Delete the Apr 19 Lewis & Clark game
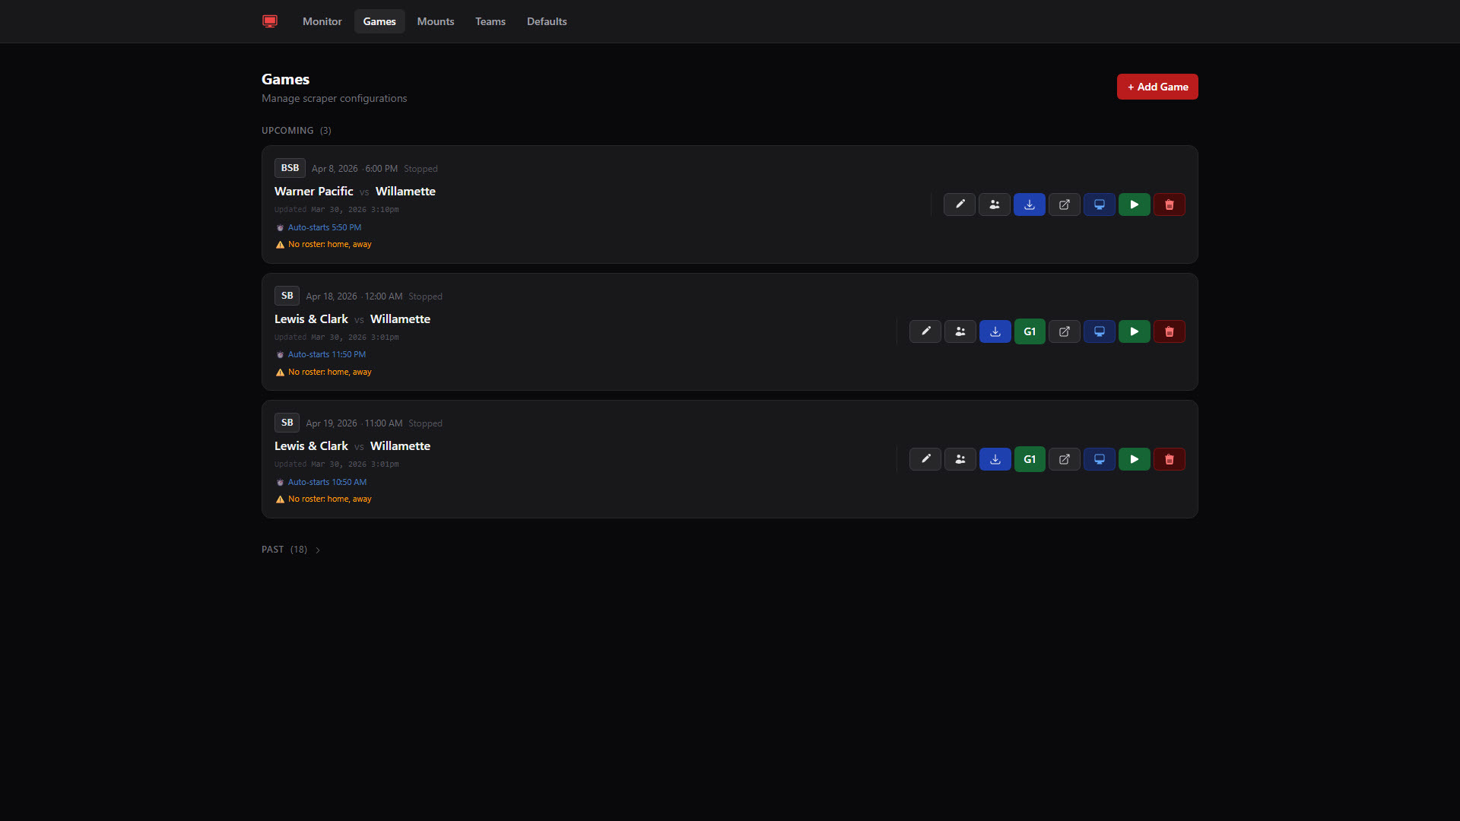 [1169, 459]
